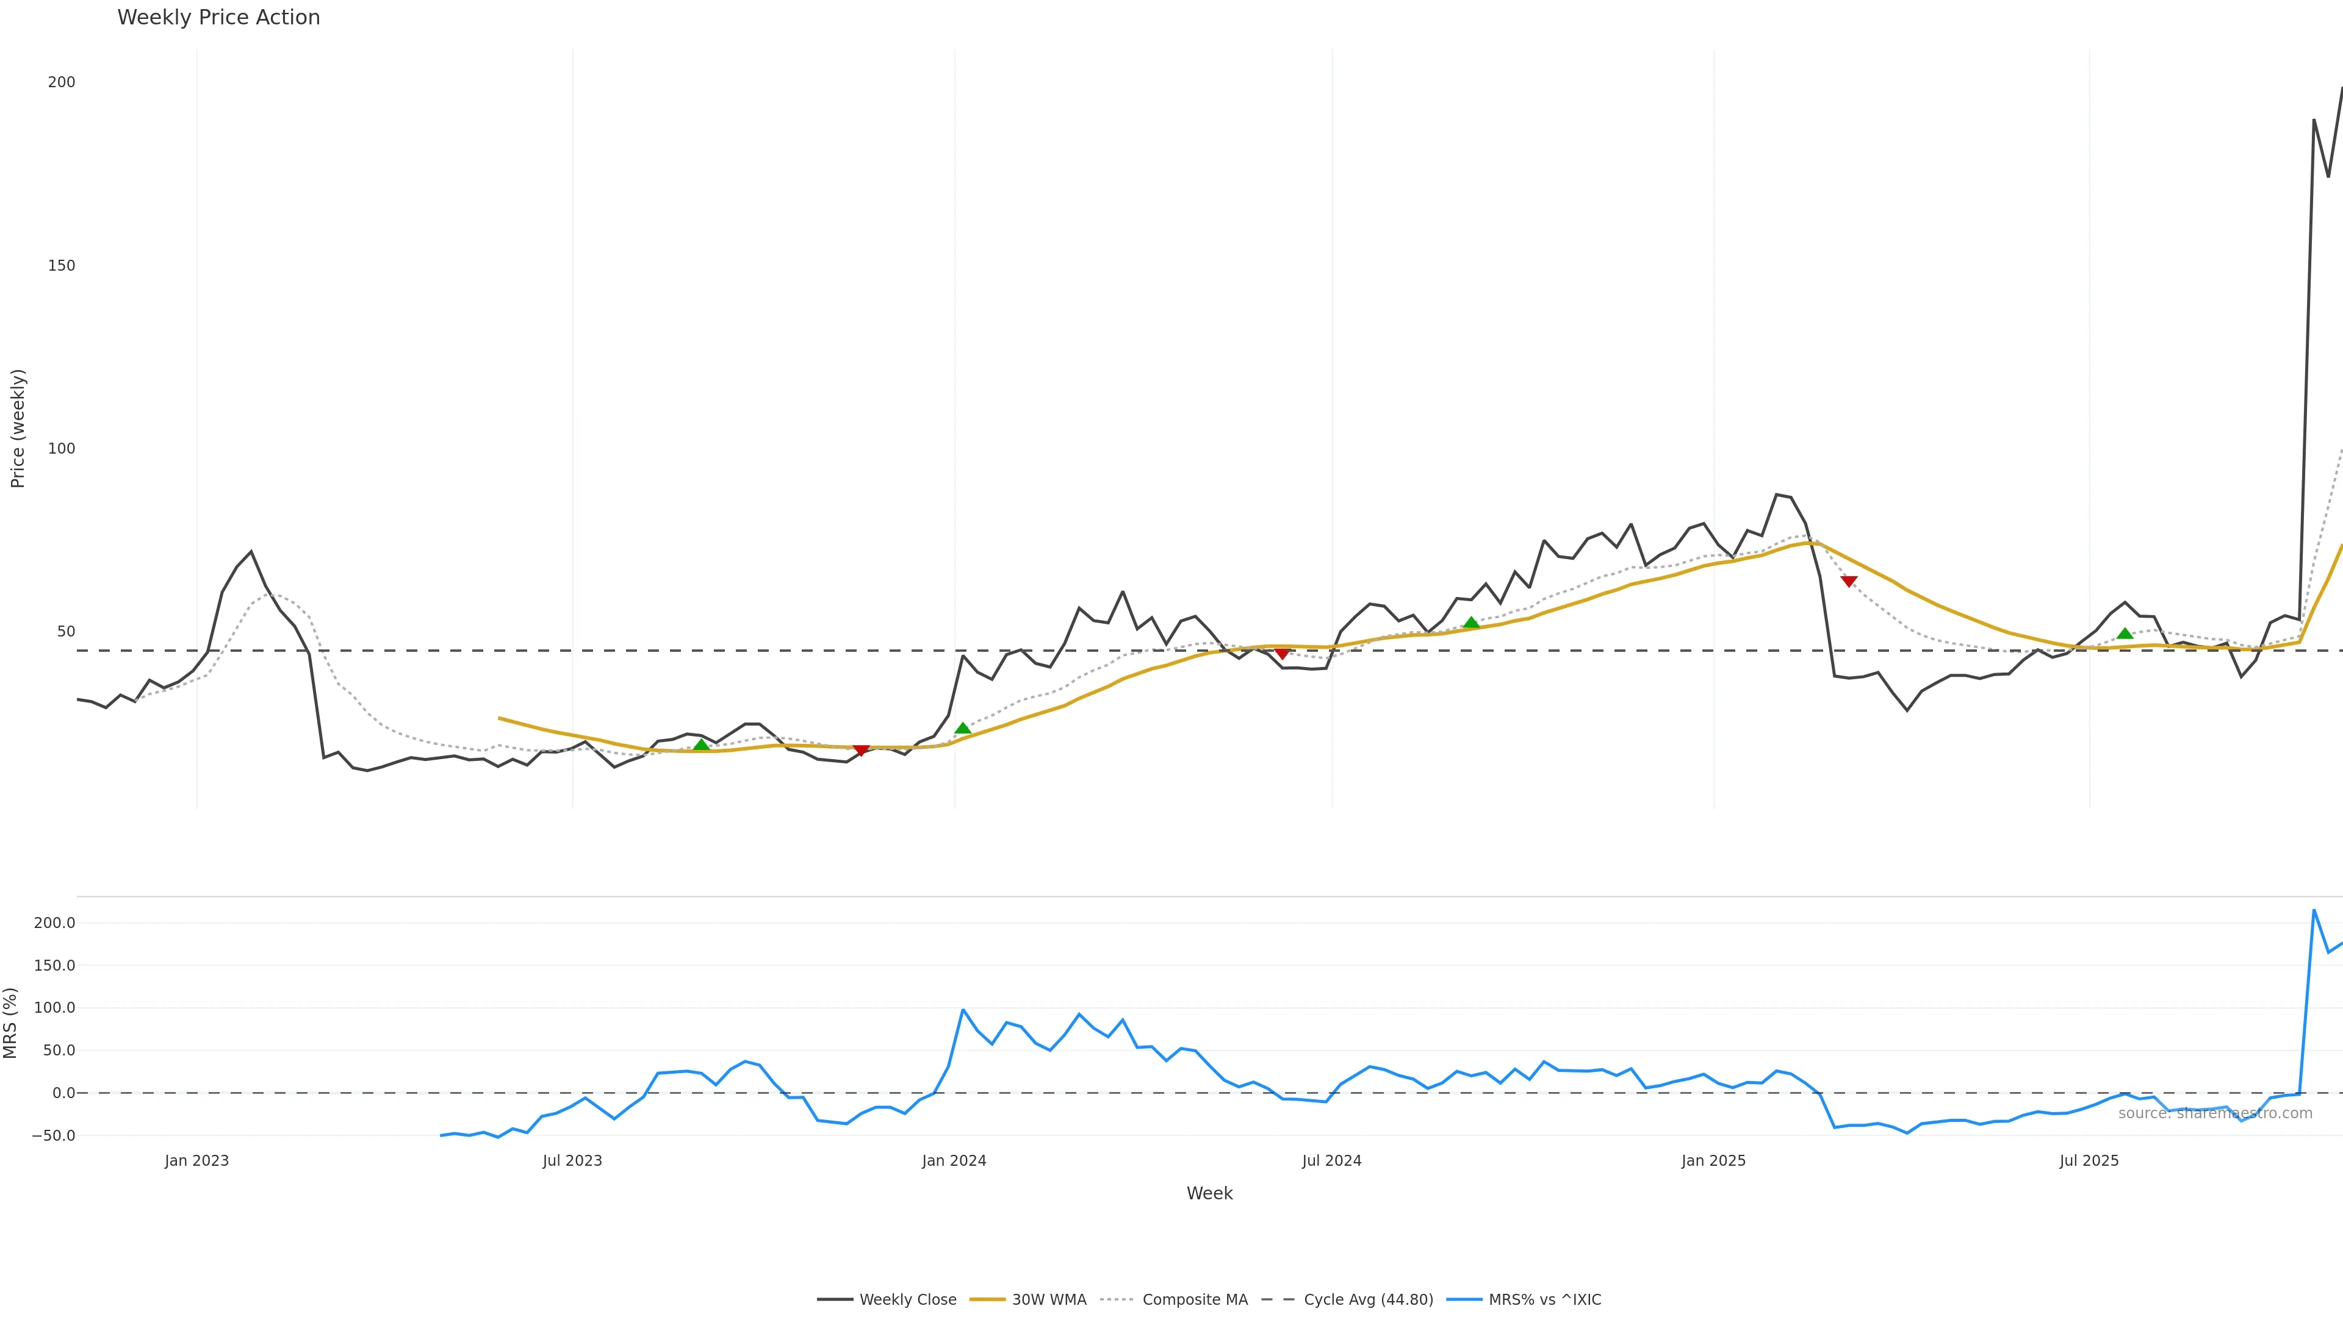This screenshot has height=1317, width=2343.
Task: Click the Price (weekly) y-axis title
Action: tap(17, 428)
